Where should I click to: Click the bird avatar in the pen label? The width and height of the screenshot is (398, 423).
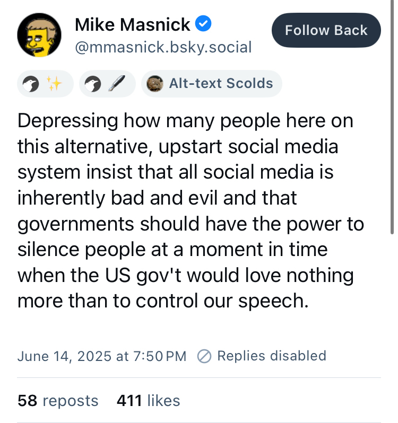[94, 84]
